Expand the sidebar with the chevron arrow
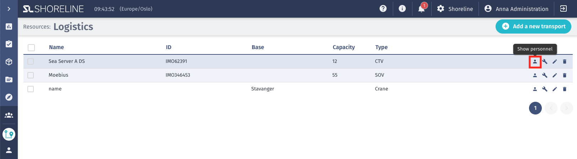577x159 pixels. [9, 9]
